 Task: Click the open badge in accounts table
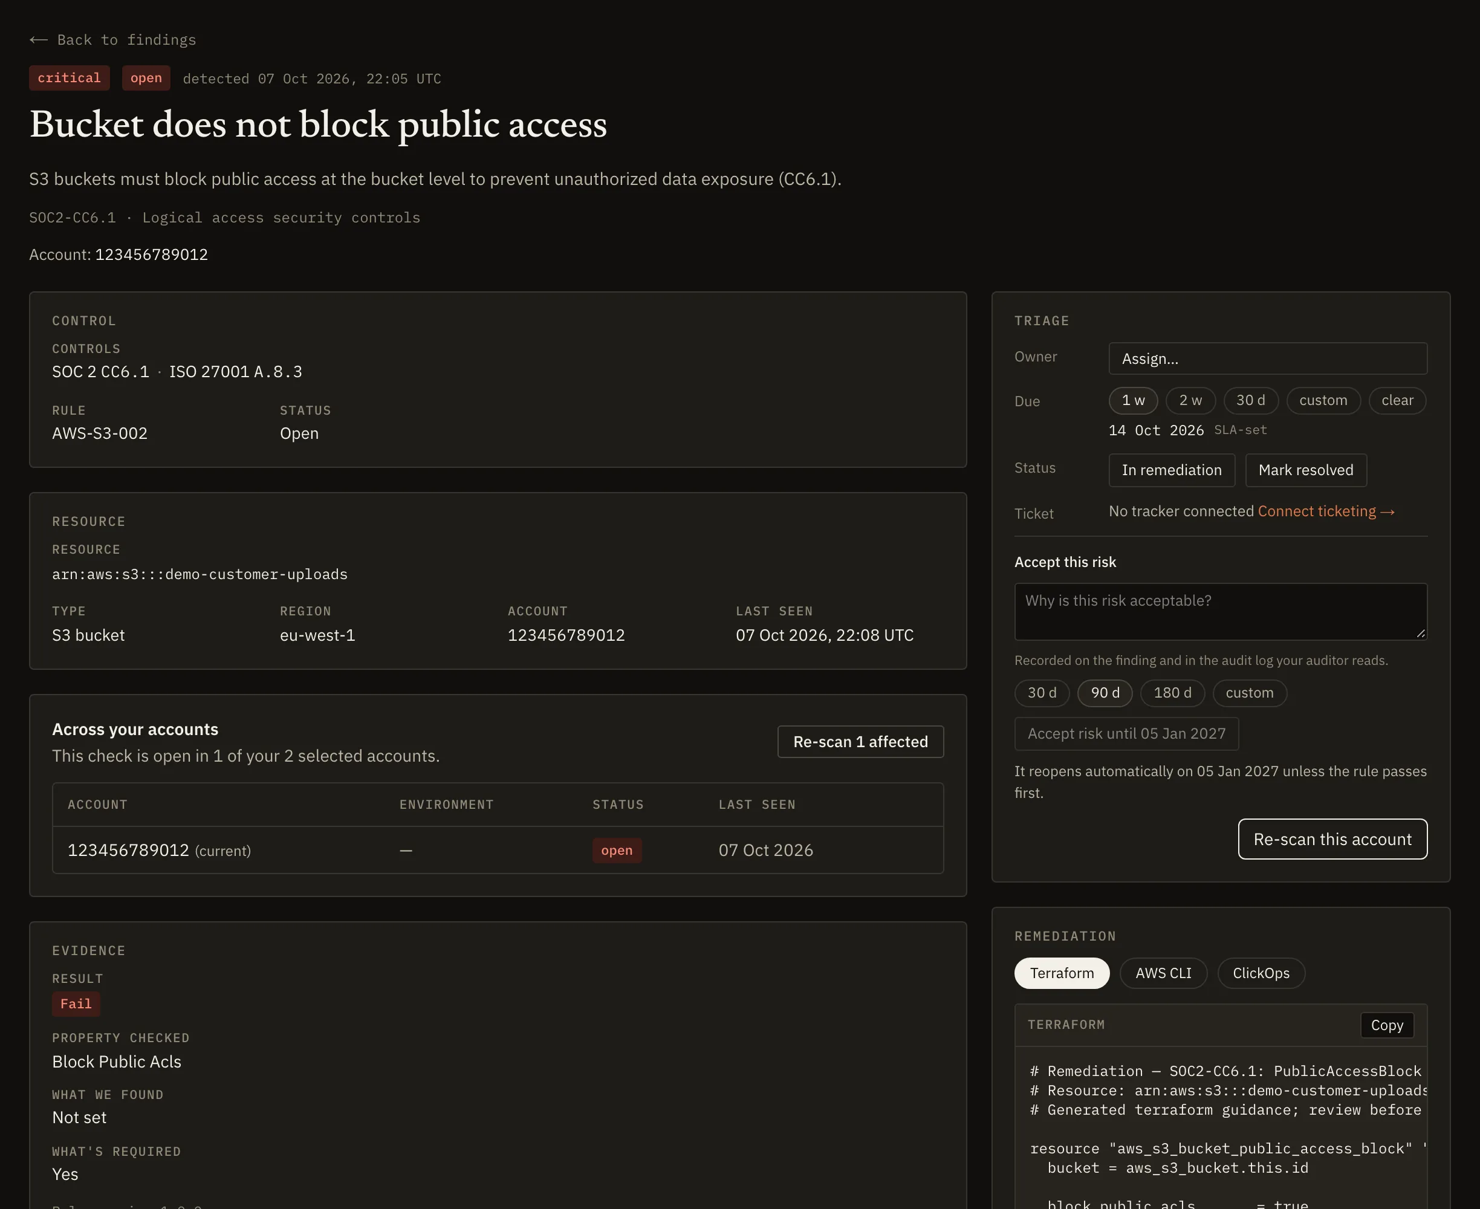(617, 851)
